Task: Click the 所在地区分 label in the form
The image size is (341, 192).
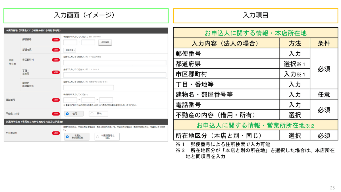Action: tap(12, 133)
